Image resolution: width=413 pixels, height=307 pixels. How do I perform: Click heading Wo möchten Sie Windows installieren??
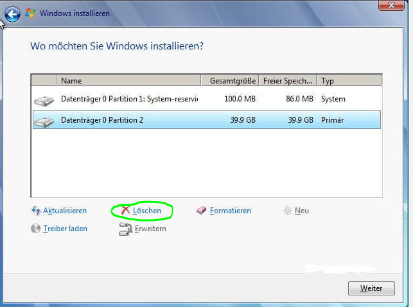pyautogui.click(x=117, y=46)
